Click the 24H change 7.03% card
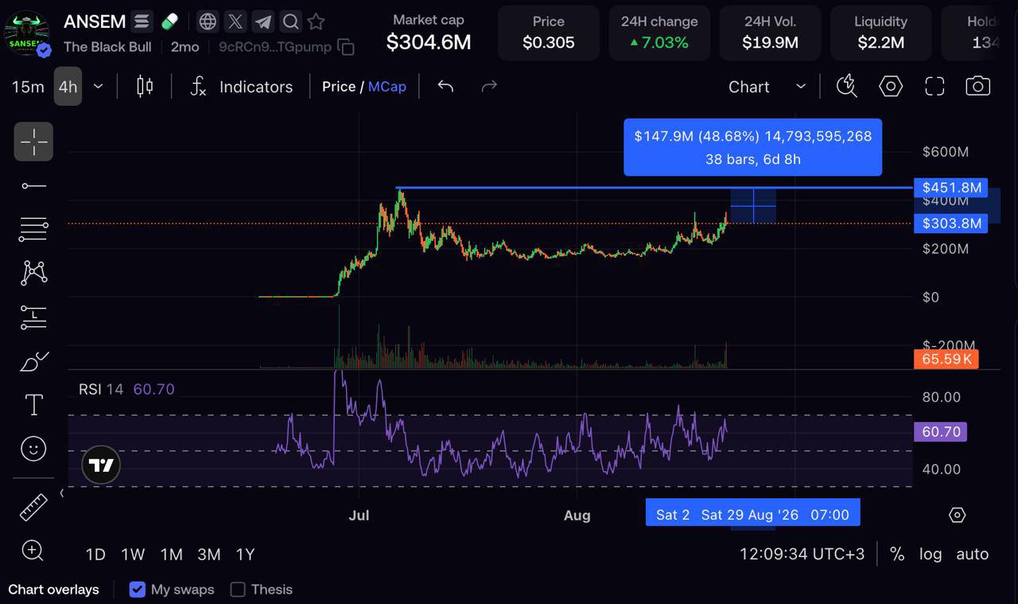Image resolution: width=1018 pixels, height=604 pixels. click(x=659, y=33)
